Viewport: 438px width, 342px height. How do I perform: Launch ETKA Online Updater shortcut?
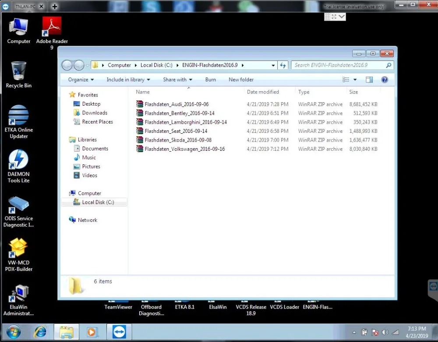[18, 121]
